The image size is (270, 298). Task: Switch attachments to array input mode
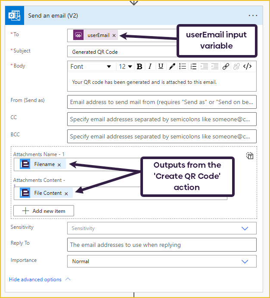click(249, 156)
